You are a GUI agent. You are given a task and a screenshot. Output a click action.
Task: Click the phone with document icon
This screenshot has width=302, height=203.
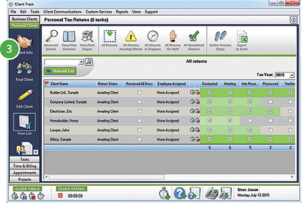point(226,193)
